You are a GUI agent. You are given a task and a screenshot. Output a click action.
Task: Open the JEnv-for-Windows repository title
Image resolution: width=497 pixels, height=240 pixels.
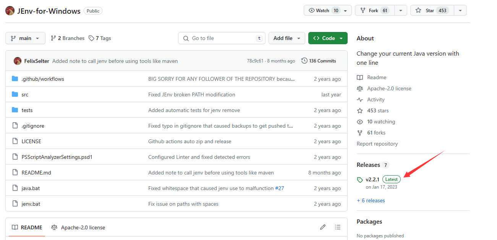point(49,11)
